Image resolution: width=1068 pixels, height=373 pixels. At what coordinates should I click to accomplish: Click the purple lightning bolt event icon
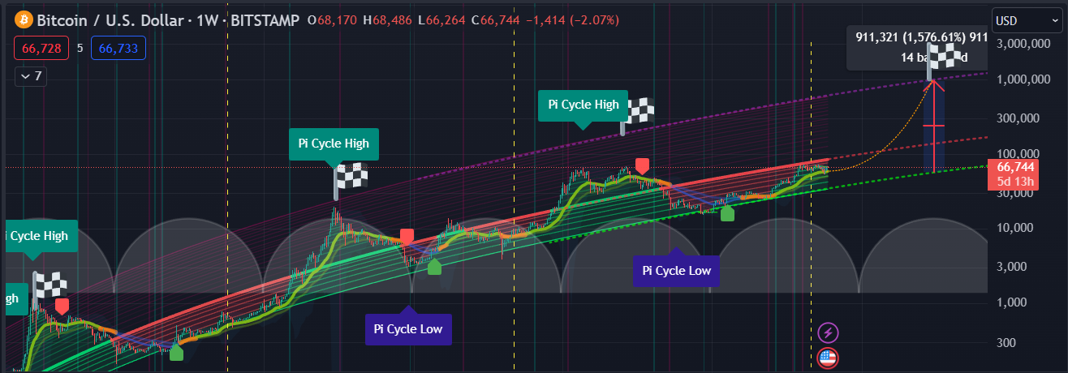click(828, 332)
